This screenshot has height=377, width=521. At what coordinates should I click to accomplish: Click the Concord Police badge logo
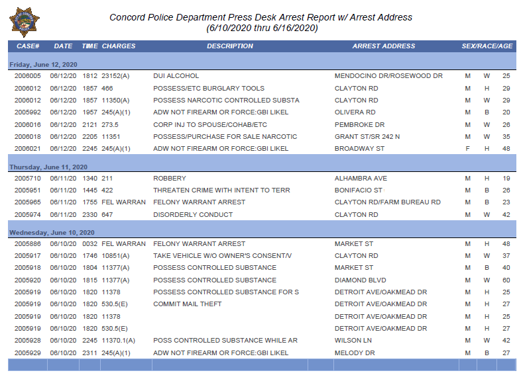pos(25,22)
